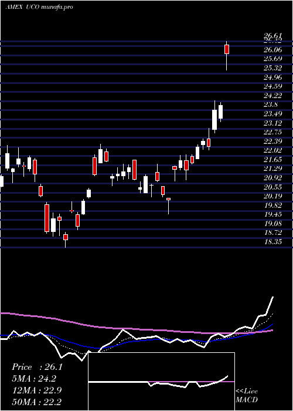Click the 22.02 price axis label
This screenshot has width=293, height=411.
pos(273,150)
